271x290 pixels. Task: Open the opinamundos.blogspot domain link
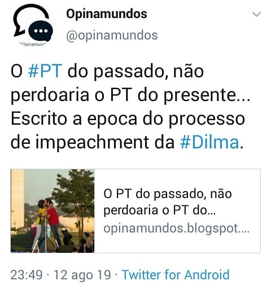177,229
